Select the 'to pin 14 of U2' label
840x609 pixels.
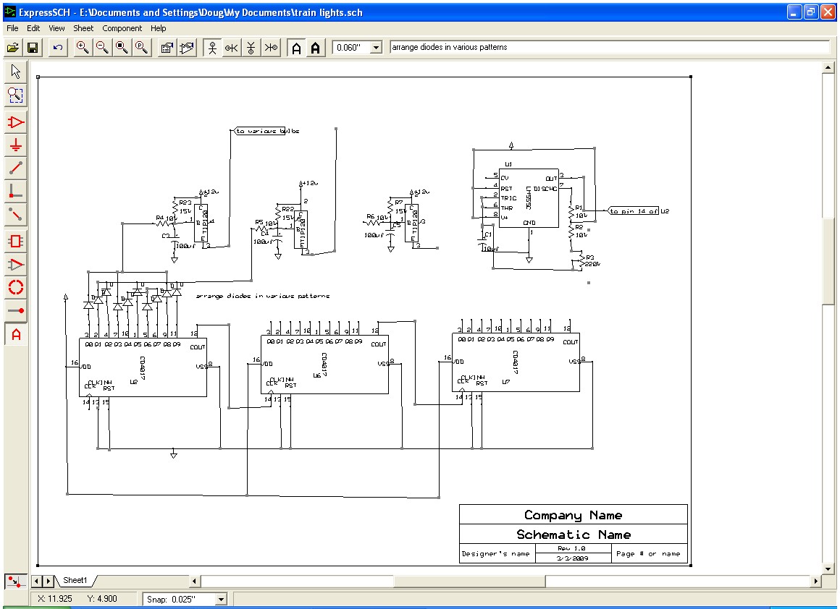point(639,211)
